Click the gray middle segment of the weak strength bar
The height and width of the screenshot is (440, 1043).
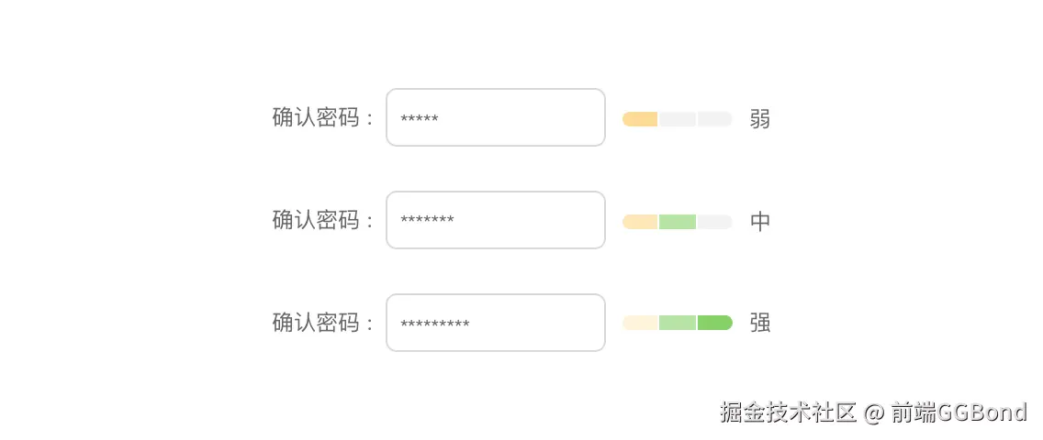[x=678, y=119]
